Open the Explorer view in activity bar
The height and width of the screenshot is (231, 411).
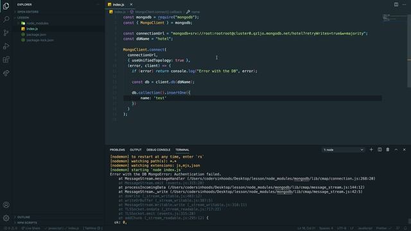(6, 6)
